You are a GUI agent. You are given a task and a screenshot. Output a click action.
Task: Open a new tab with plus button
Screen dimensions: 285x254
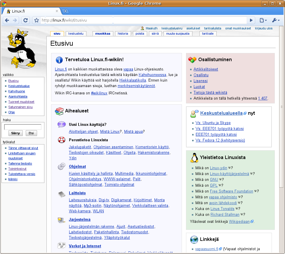(x=65, y=11)
